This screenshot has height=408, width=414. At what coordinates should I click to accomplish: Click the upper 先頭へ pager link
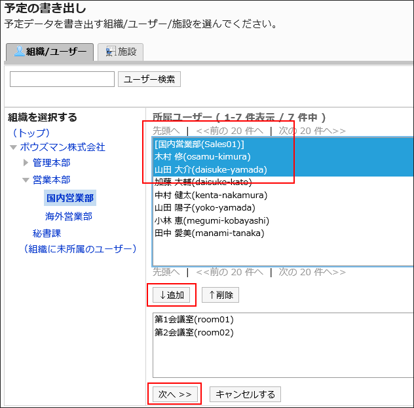pos(166,131)
